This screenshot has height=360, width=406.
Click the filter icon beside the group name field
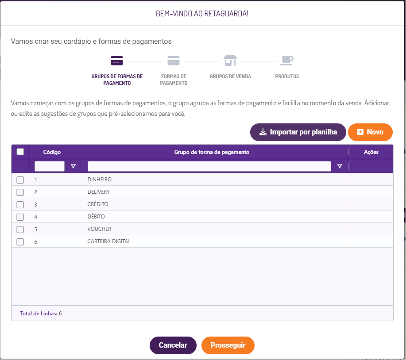coord(340,166)
